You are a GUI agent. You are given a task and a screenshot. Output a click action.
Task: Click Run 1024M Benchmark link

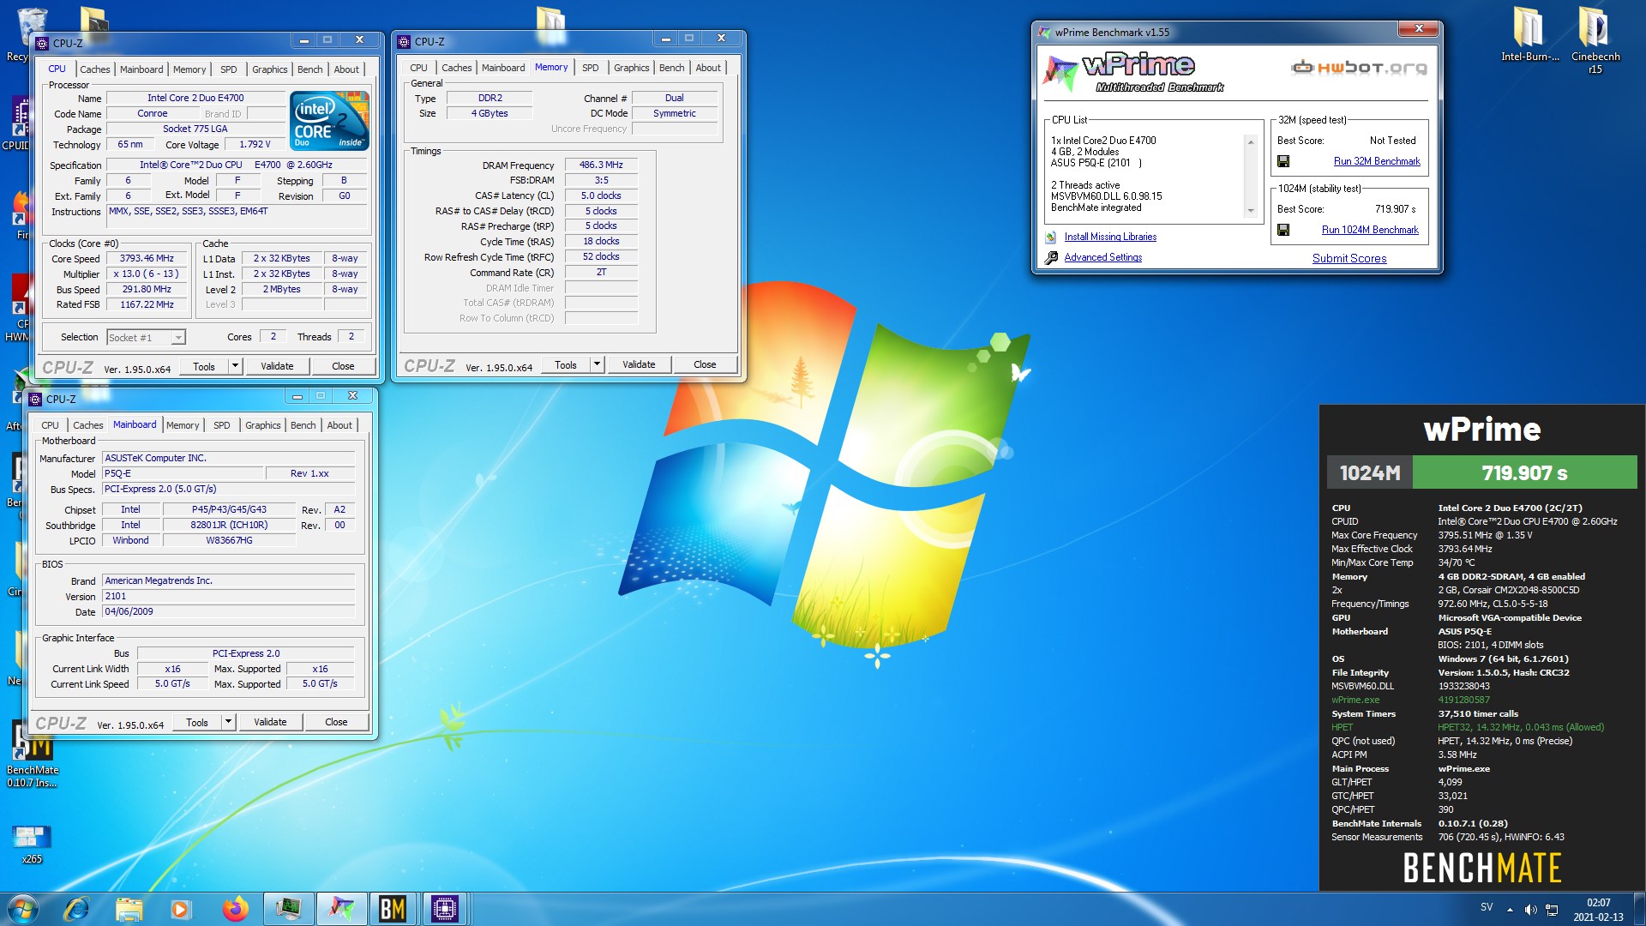point(1370,230)
